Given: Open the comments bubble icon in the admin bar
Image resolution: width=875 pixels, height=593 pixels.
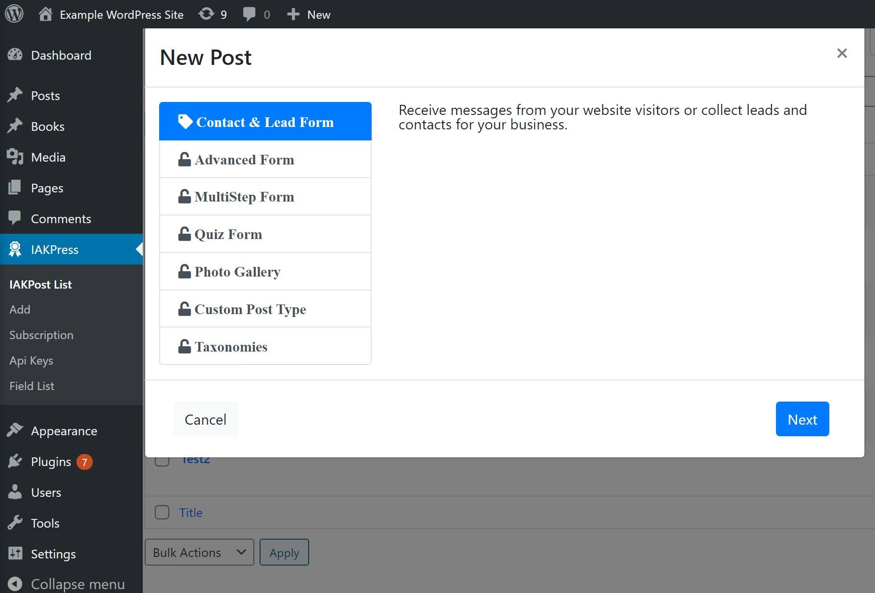Looking at the screenshot, I should pos(249,14).
